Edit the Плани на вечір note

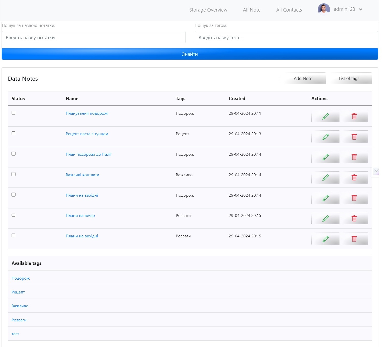(325, 218)
